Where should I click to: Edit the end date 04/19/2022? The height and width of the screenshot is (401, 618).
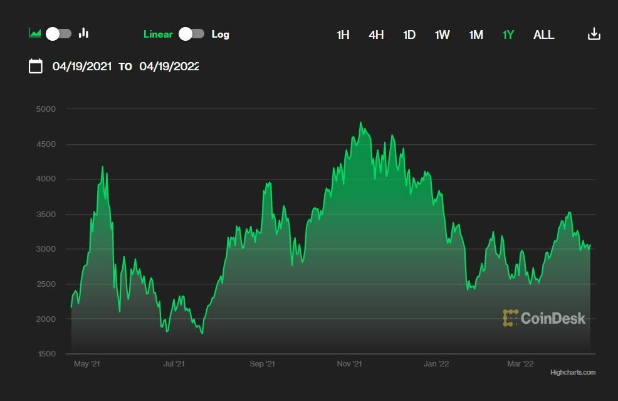169,67
